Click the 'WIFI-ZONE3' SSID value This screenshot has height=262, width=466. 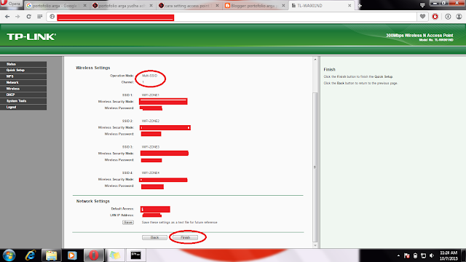pyautogui.click(x=151, y=147)
